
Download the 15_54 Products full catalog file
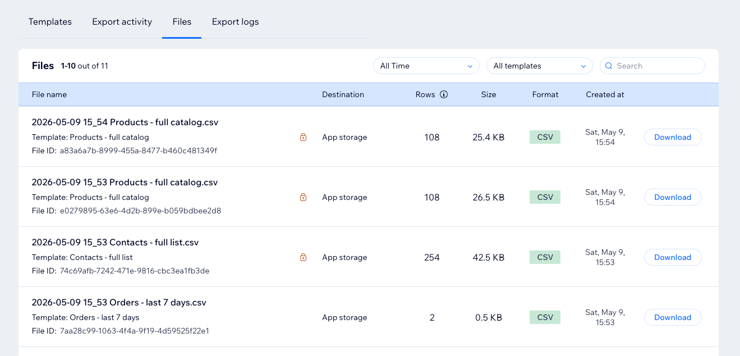673,137
